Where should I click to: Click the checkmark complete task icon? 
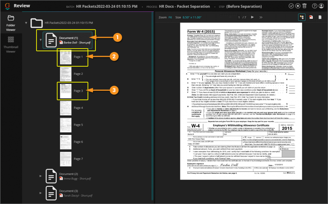291,6
